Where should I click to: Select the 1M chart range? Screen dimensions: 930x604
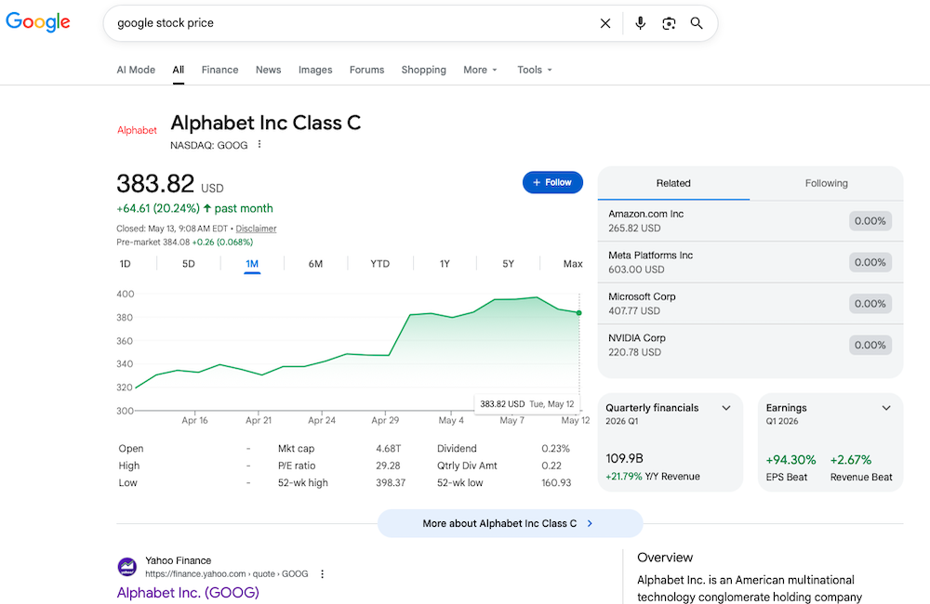click(252, 264)
